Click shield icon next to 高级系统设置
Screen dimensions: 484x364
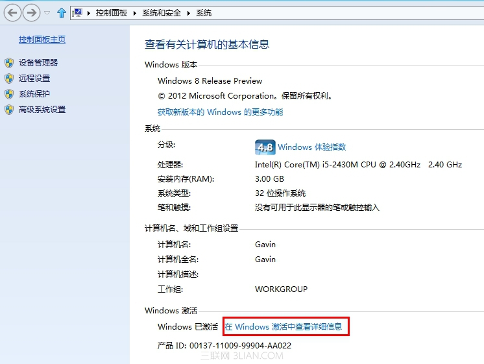9,110
